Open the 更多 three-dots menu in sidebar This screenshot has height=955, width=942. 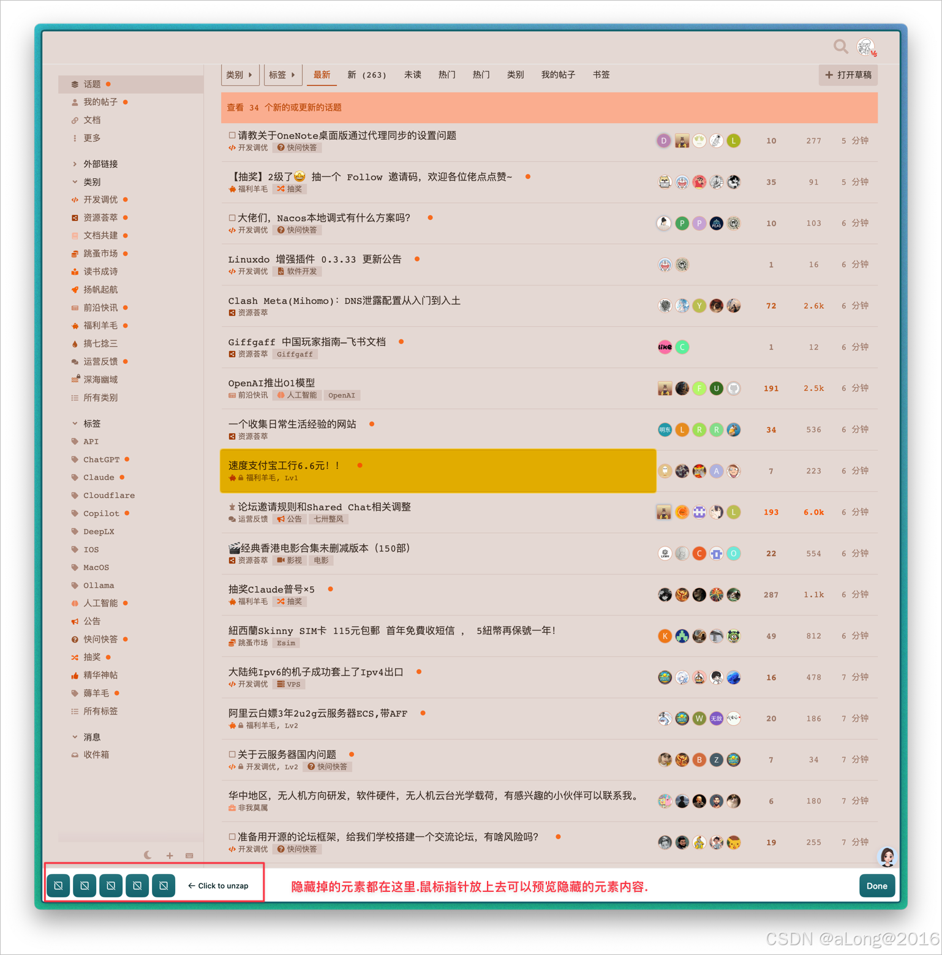tap(75, 138)
